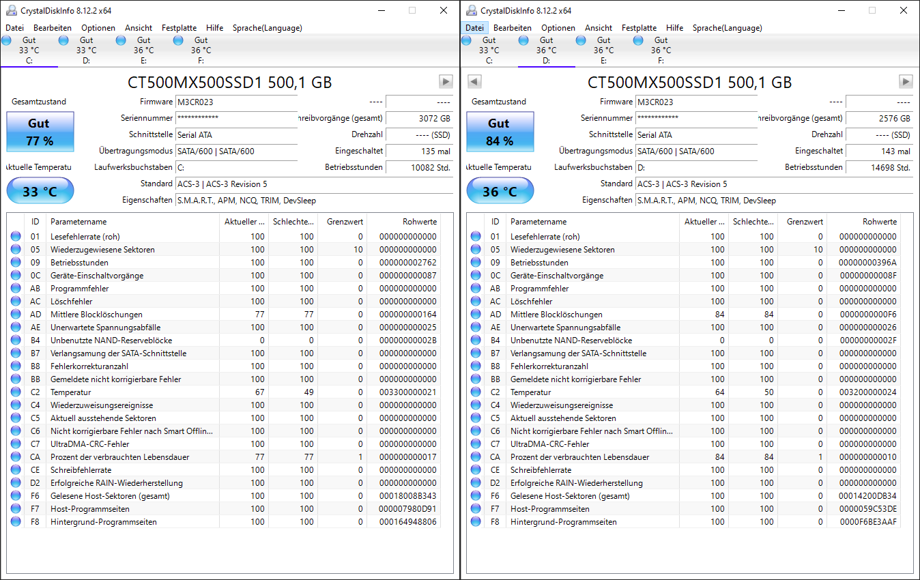Open the Datei menu in the left window
Image resolution: width=920 pixels, height=580 pixels.
(14, 28)
